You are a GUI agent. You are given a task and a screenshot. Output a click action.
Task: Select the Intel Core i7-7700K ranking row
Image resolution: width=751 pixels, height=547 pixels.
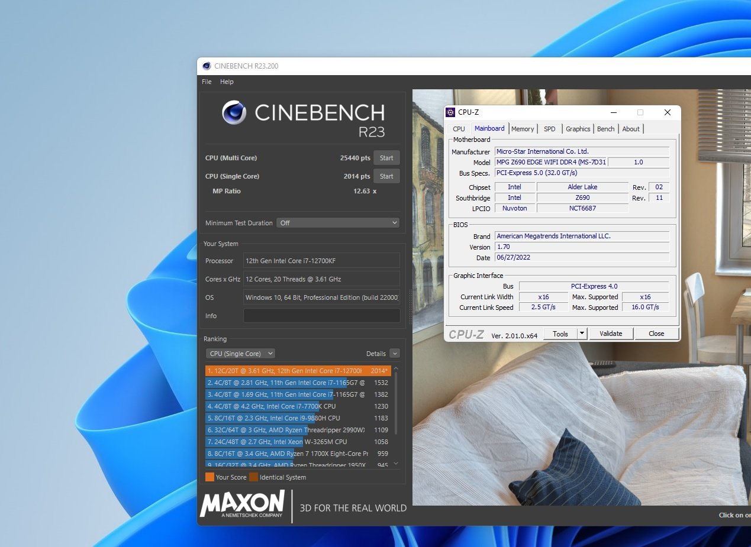click(x=298, y=406)
